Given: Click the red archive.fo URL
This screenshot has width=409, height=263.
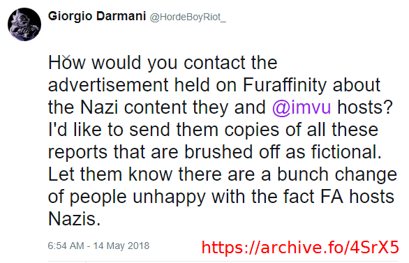Looking at the screenshot, I should [300, 246].
